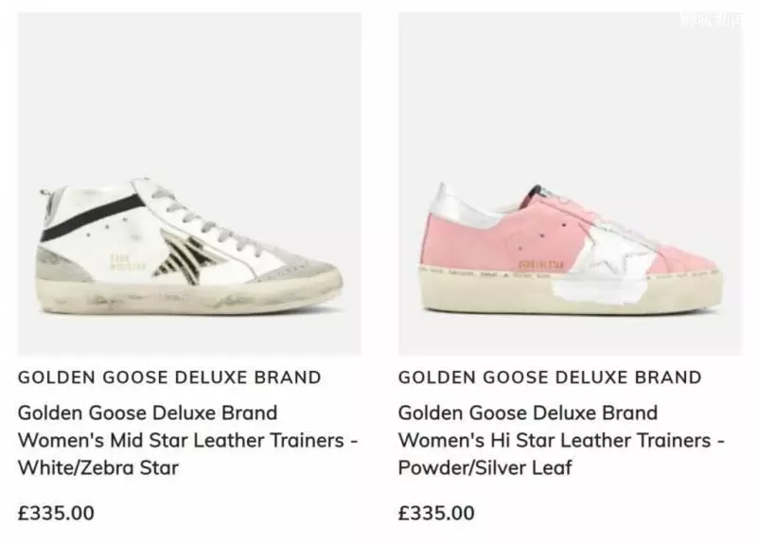The height and width of the screenshot is (544, 757).
Task: Click the watermark in top right corner
Action: pos(712,20)
